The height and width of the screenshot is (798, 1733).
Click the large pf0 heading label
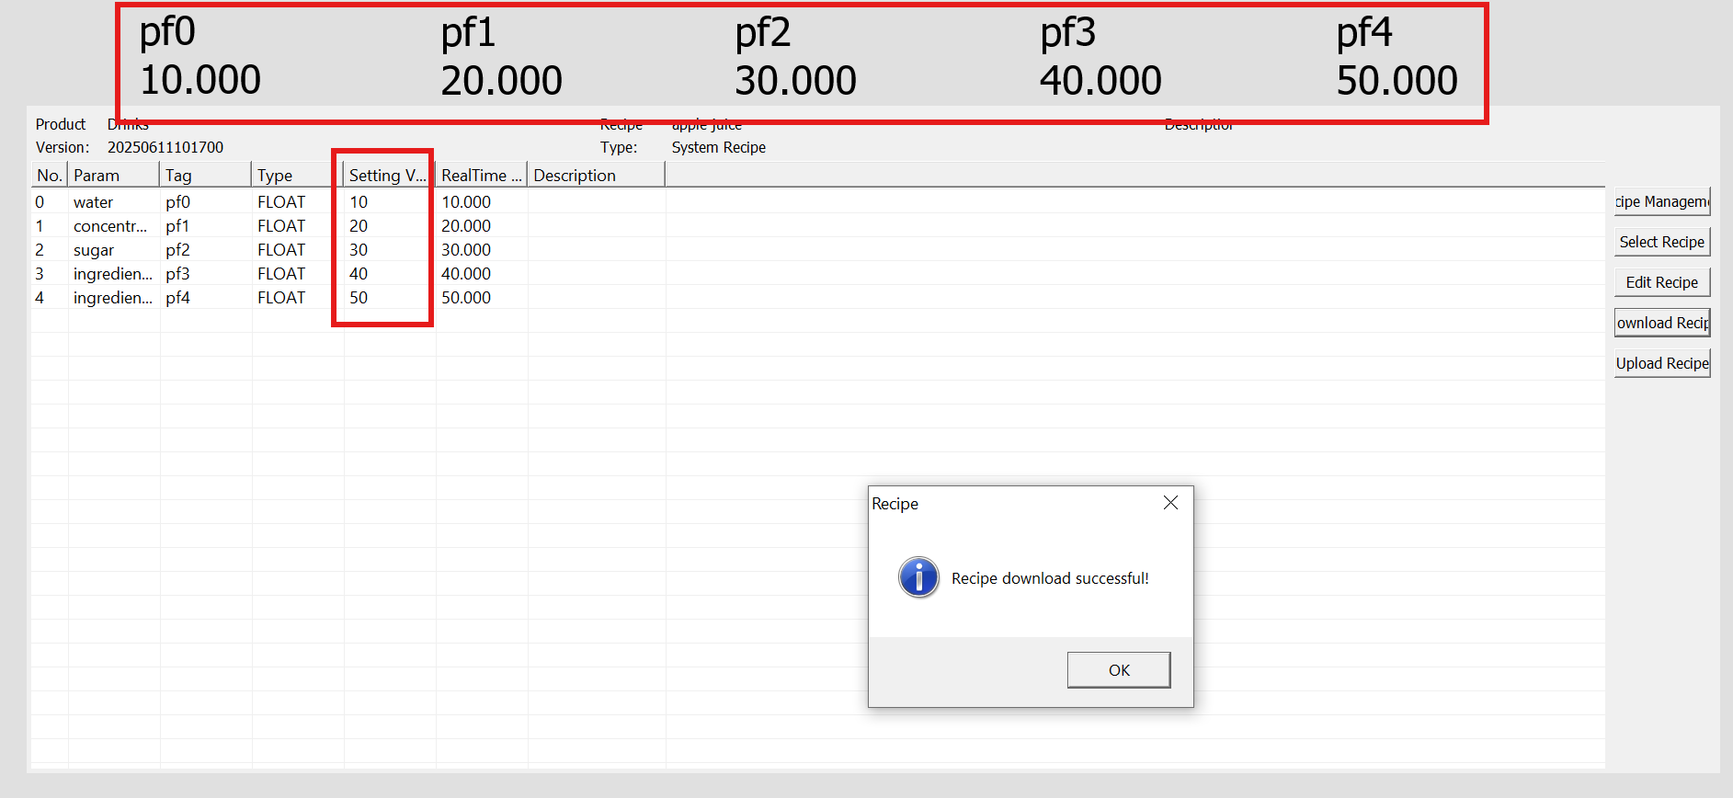pos(167,33)
